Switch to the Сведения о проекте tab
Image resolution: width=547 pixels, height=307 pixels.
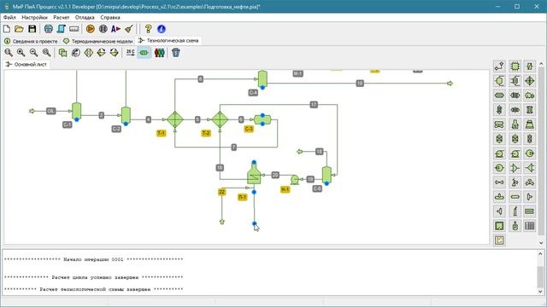tap(31, 41)
